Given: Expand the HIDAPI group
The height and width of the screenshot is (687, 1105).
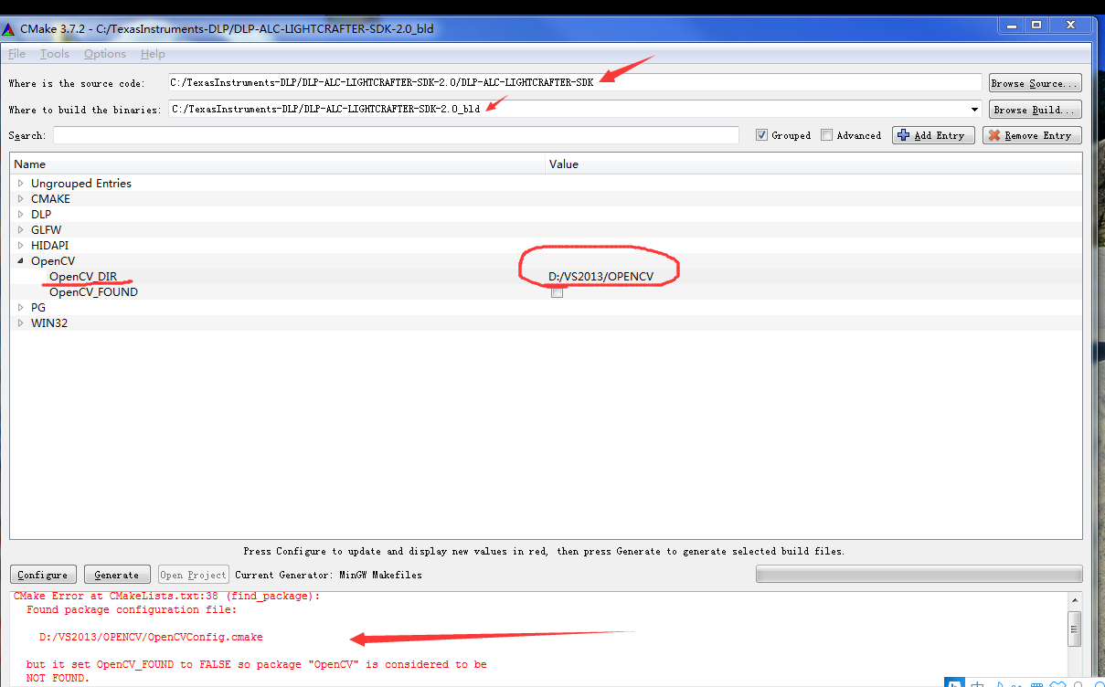Looking at the screenshot, I should tap(21, 246).
